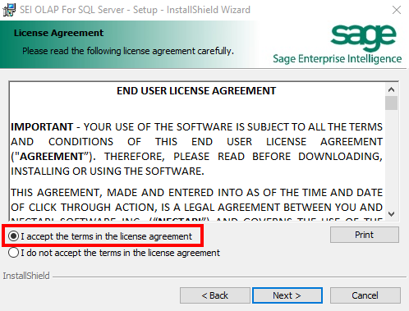Click the scroll up arrow of license text

(391, 89)
